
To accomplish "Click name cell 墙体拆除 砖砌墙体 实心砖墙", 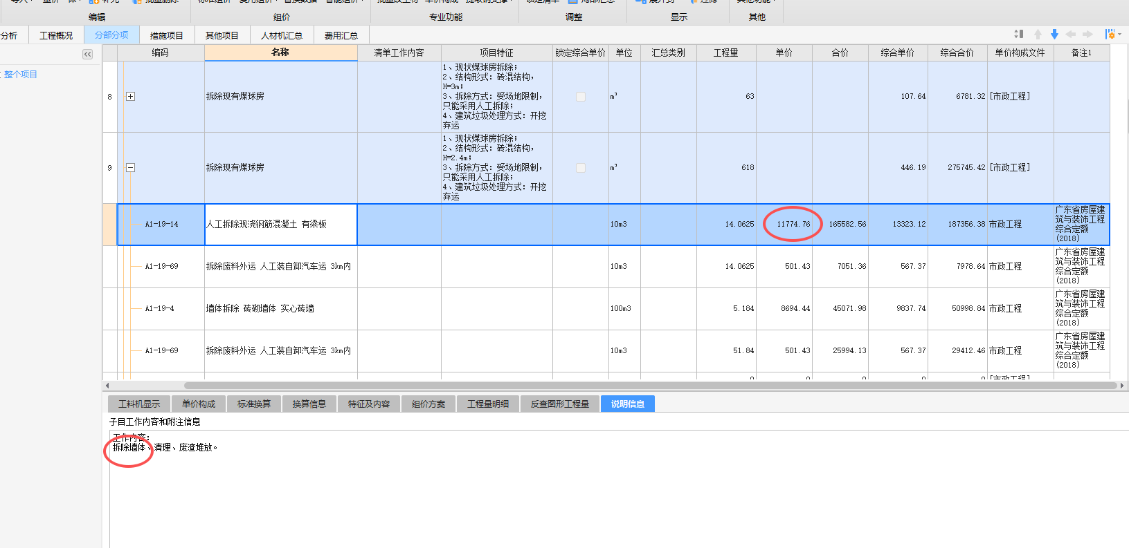I will pyautogui.click(x=281, y=309).
